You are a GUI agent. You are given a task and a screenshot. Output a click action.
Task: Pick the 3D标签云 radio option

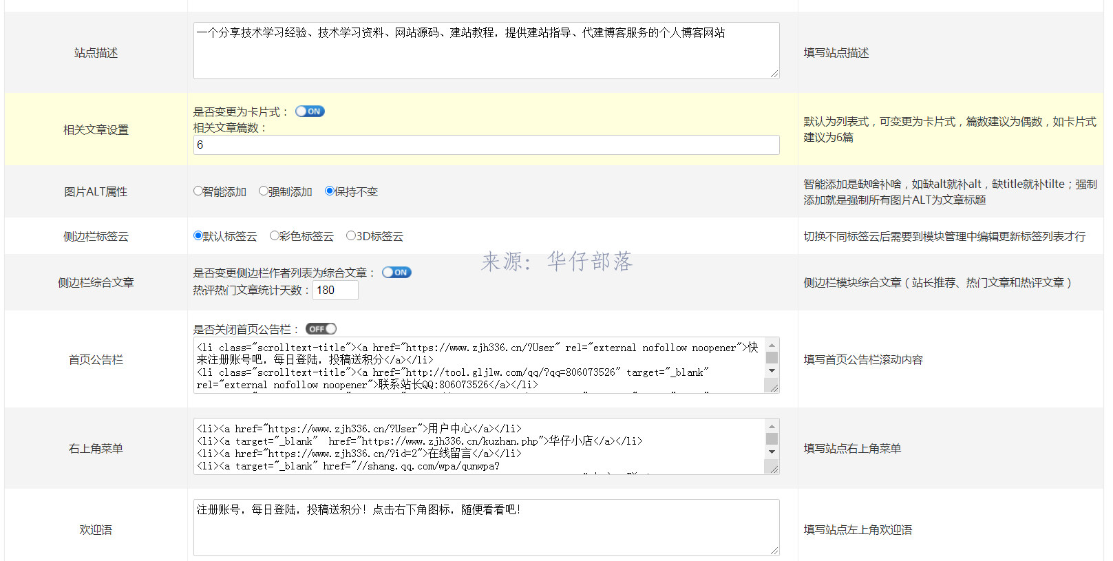(x=351, y=236)
